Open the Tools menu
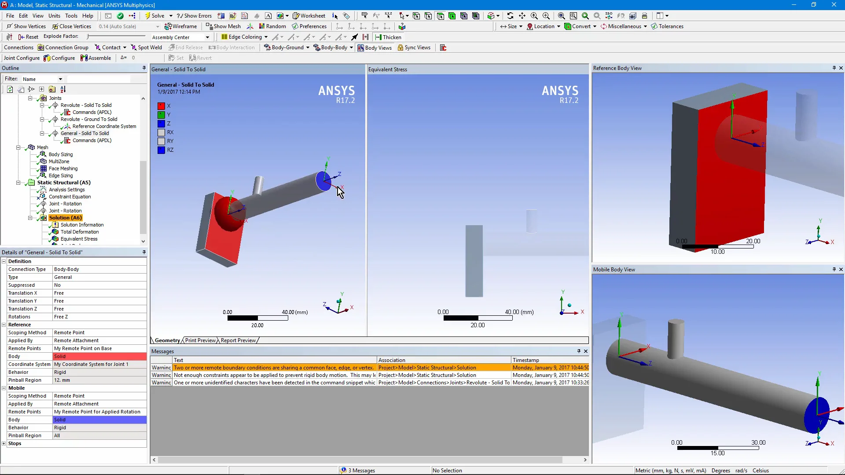 (71, 16)
